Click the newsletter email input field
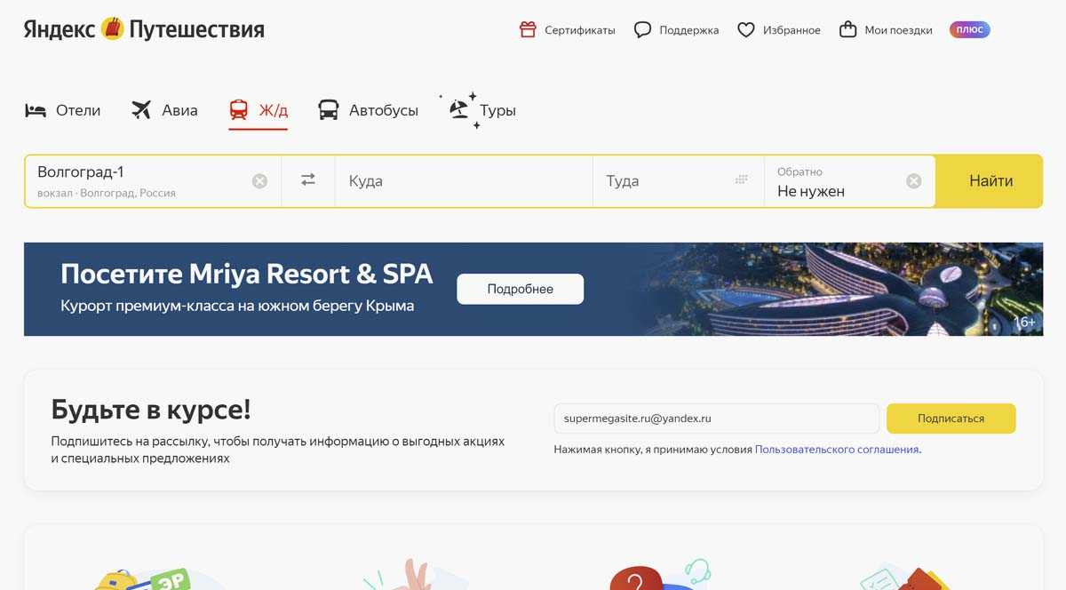1066x590 pixels. (x=716, y=419)
